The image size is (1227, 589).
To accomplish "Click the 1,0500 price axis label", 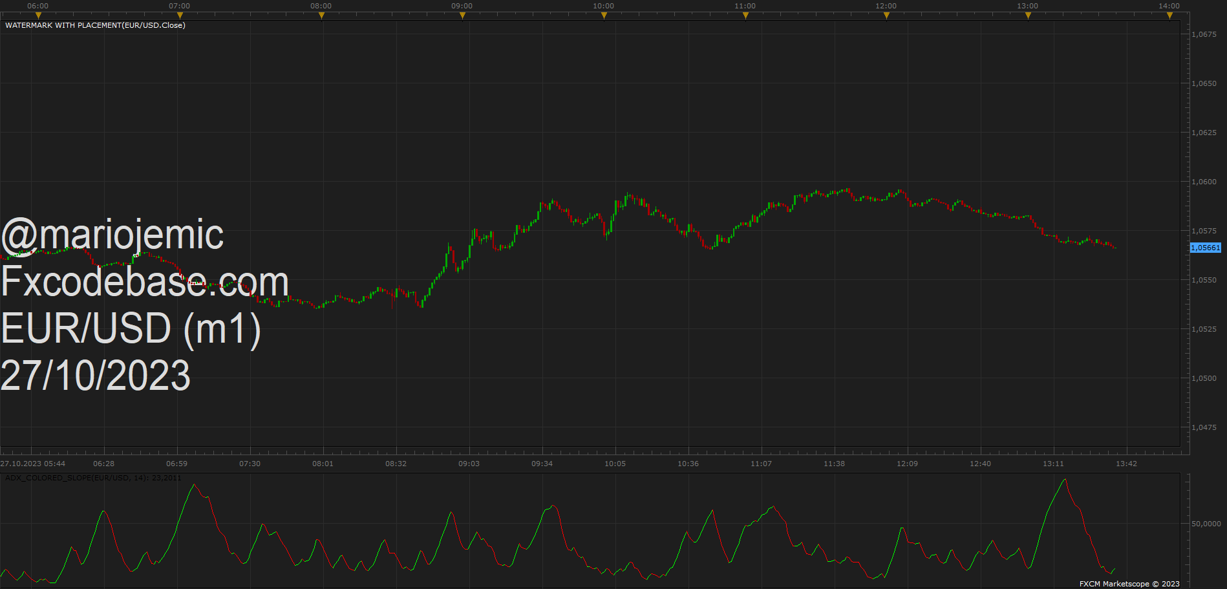I will (1204, 378).
